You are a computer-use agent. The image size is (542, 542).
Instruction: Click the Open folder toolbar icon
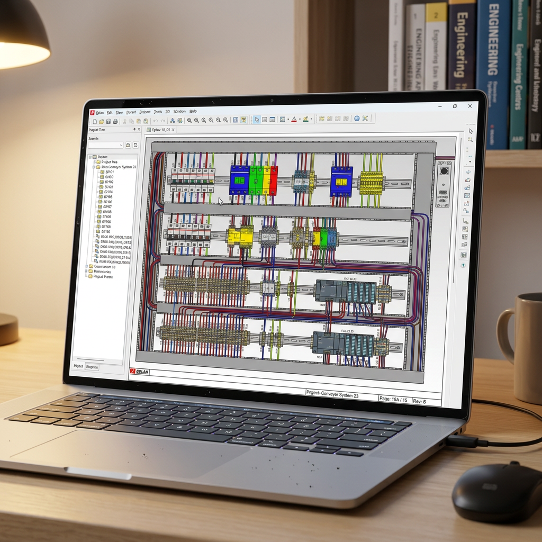coord(102,121)
